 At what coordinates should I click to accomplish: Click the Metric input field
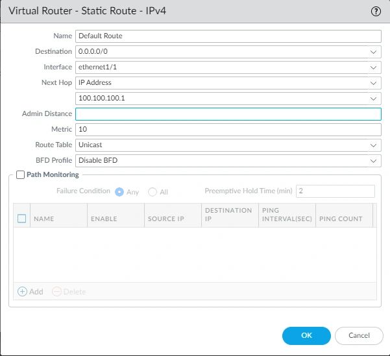228,130
